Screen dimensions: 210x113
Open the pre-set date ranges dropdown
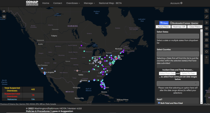click(x=178, y=84)
